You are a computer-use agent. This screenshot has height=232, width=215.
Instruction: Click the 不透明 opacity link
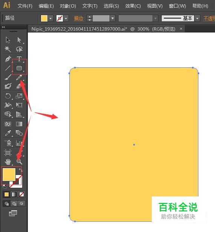coord(209,19)
